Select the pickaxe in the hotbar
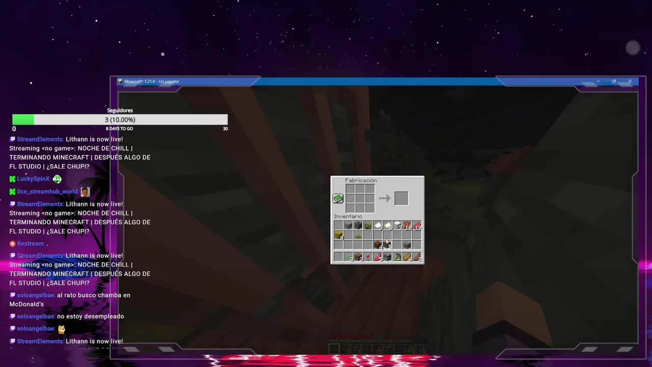Image resolution: width=652 pixels, height=367 pixels. (397, 257)
